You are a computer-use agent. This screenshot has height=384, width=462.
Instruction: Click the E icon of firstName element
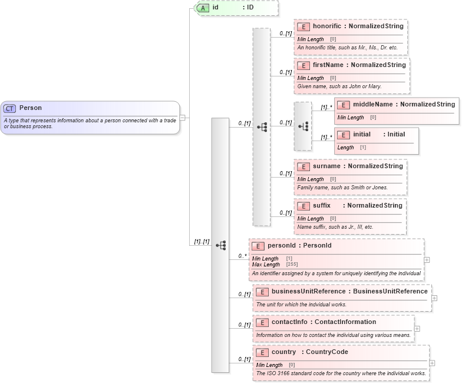coord(303,66)
